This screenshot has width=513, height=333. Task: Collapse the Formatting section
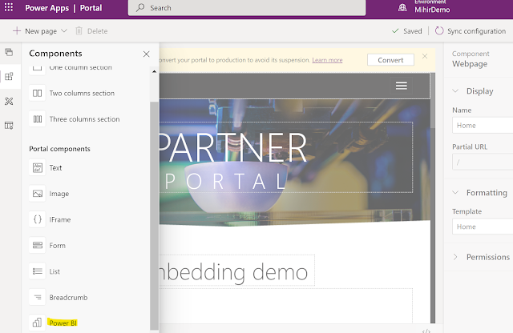pyautogui.click(x=455, y=192)
